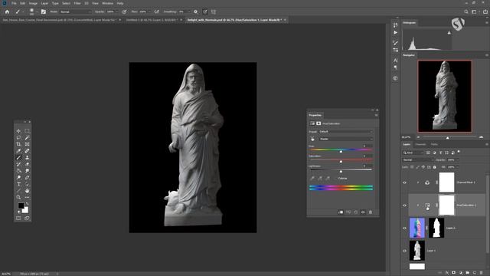
Task: Select the Eraser tool
Action: pyautogui.click(x=28, y=164)
